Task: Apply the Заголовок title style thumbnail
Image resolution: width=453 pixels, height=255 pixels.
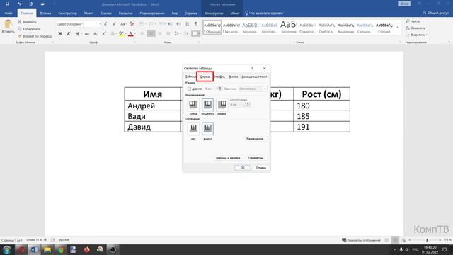Action: tap(288, 27)
